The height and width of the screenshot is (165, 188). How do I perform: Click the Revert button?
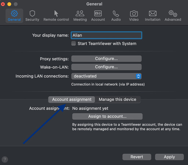coord(137,157)
